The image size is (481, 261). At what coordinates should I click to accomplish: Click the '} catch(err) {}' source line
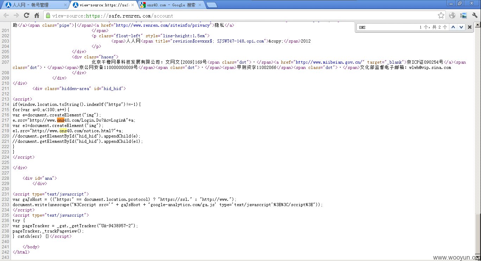point(42,236)
